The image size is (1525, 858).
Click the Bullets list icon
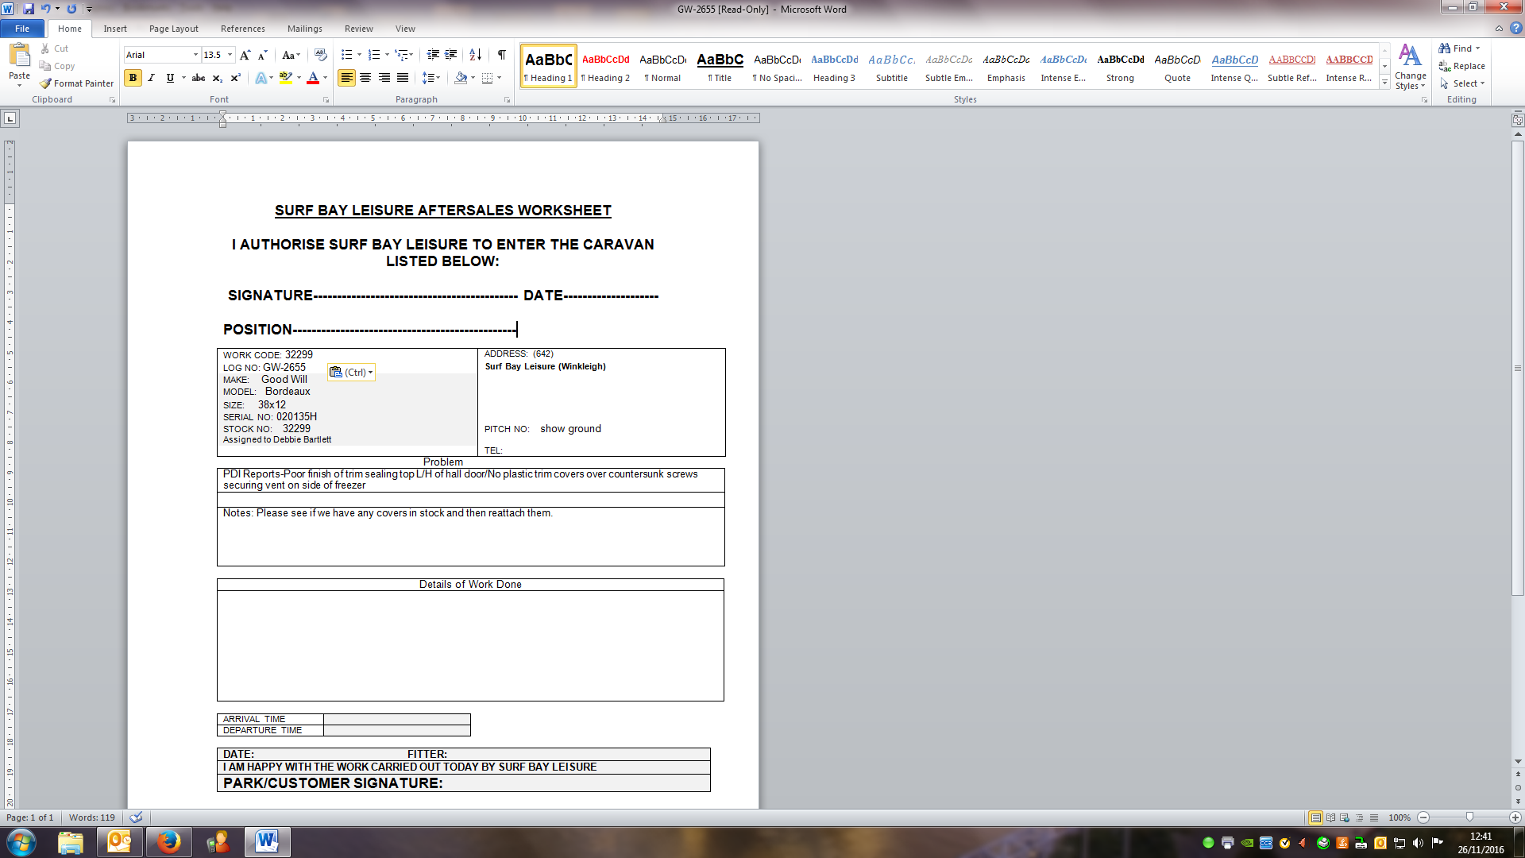pos(346,55)
